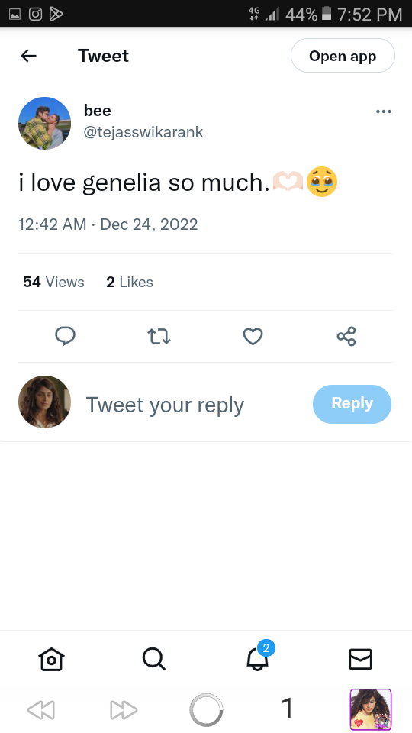Open bee's profile picture

point(44,124)
